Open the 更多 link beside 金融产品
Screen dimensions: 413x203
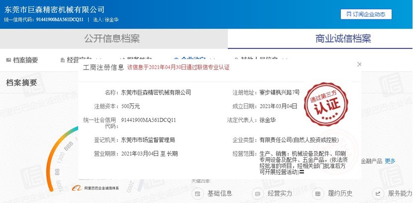[x=390, y=161]
